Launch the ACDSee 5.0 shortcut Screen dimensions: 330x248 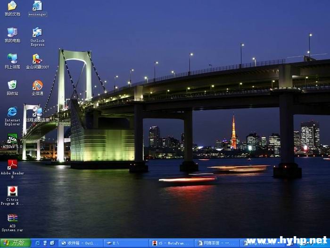pos(12,138)
